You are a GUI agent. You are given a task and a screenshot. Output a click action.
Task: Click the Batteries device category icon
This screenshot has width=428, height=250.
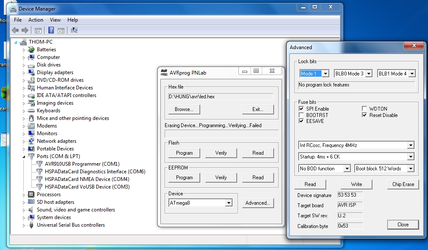(x=31, y=50)
